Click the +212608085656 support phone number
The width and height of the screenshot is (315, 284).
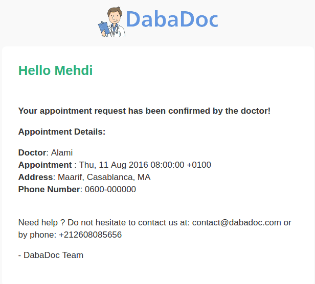pyautogui.click(x=90, y=235)
